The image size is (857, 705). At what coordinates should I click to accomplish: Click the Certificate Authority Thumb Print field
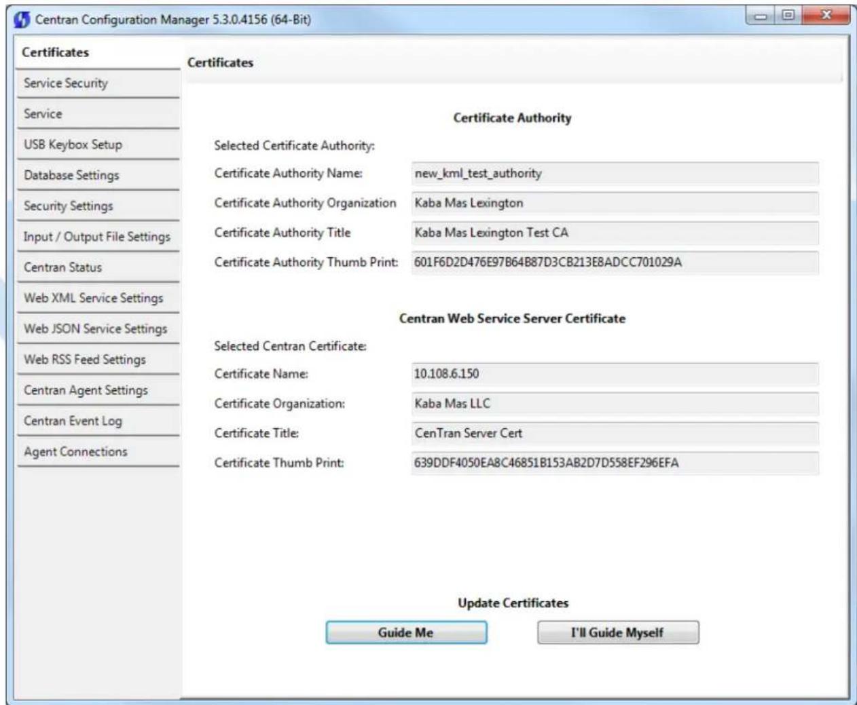click(615, 262)
